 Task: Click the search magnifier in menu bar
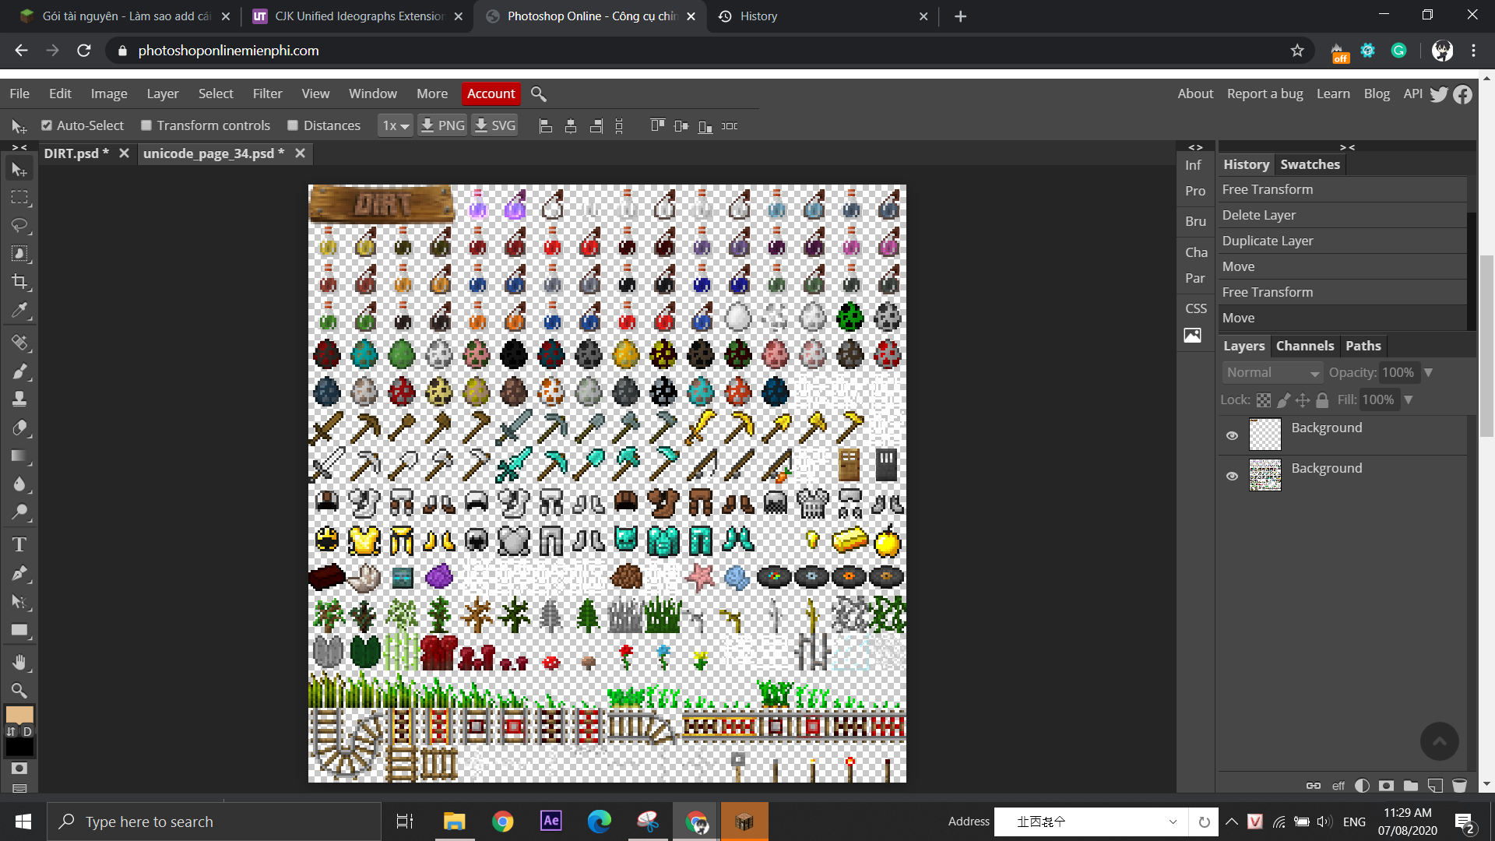pos(538,93)
